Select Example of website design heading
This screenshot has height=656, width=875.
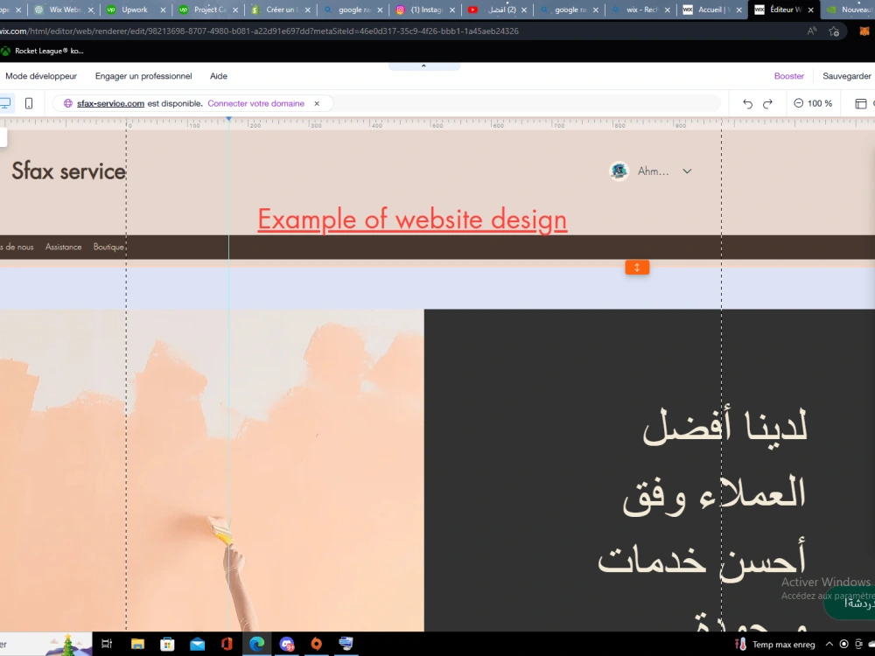412,220
